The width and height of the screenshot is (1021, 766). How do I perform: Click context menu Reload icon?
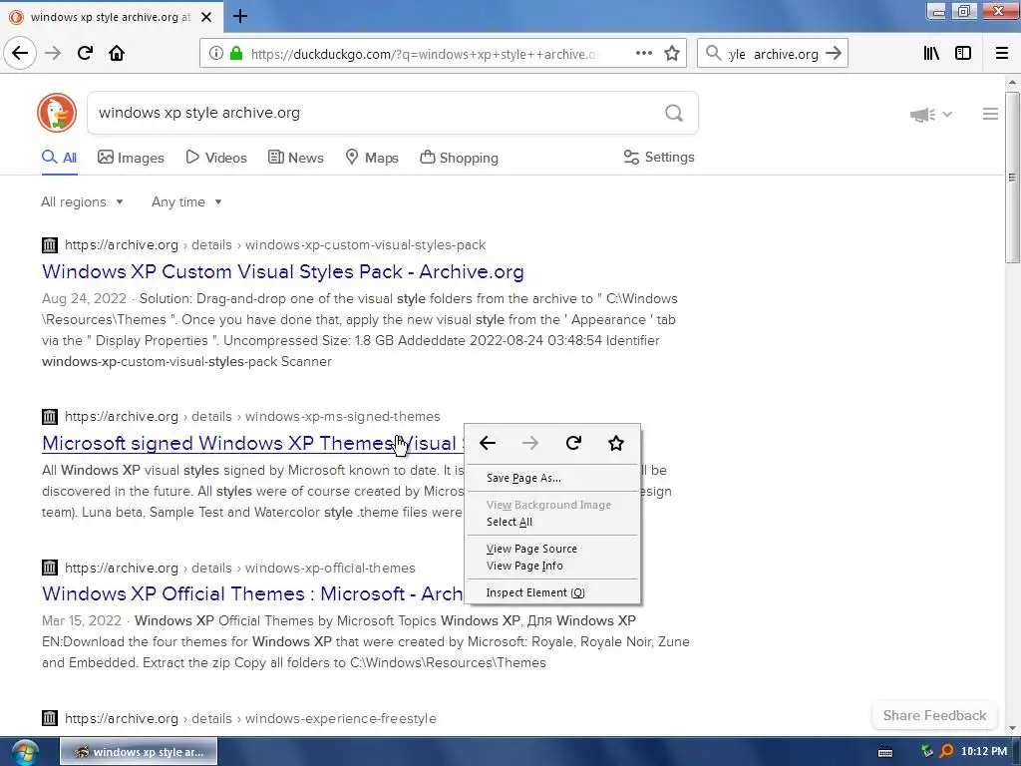(573, 443)
